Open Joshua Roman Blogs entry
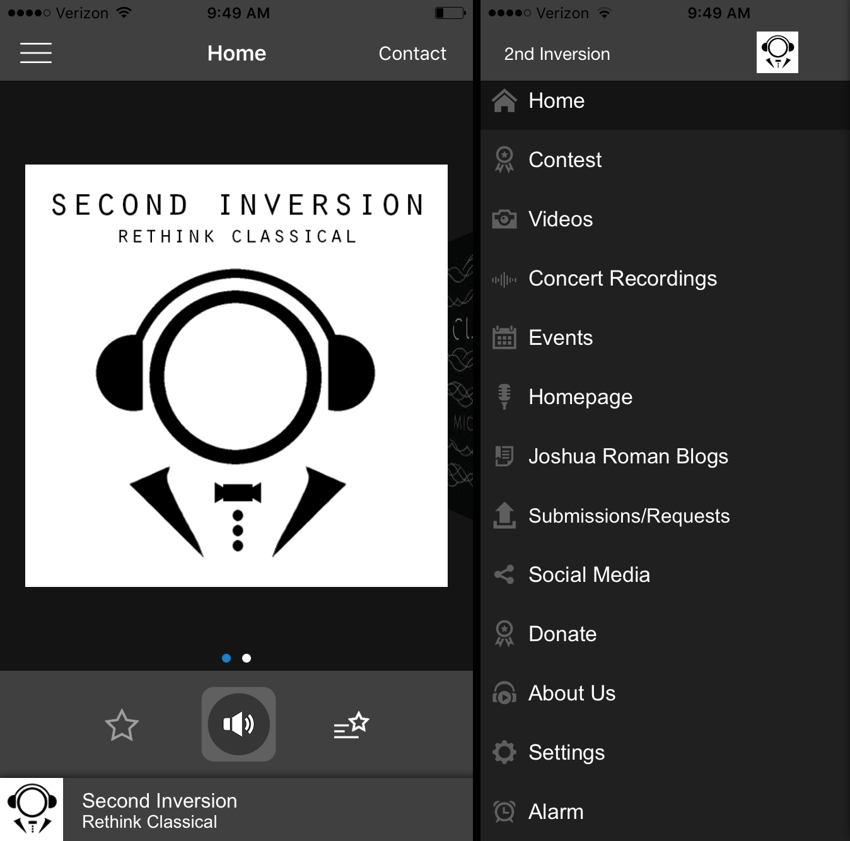850x841 pixels. (665, 456)
